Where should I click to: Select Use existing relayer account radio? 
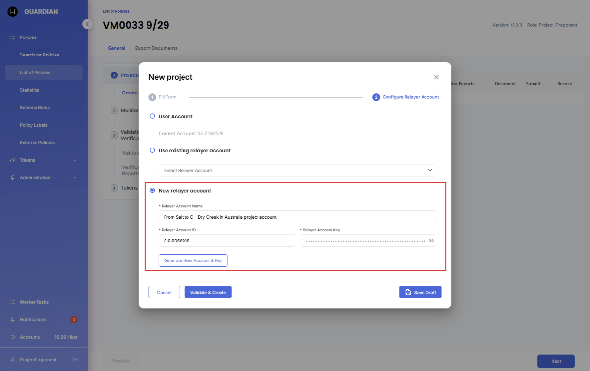click(x=152, y=151)
